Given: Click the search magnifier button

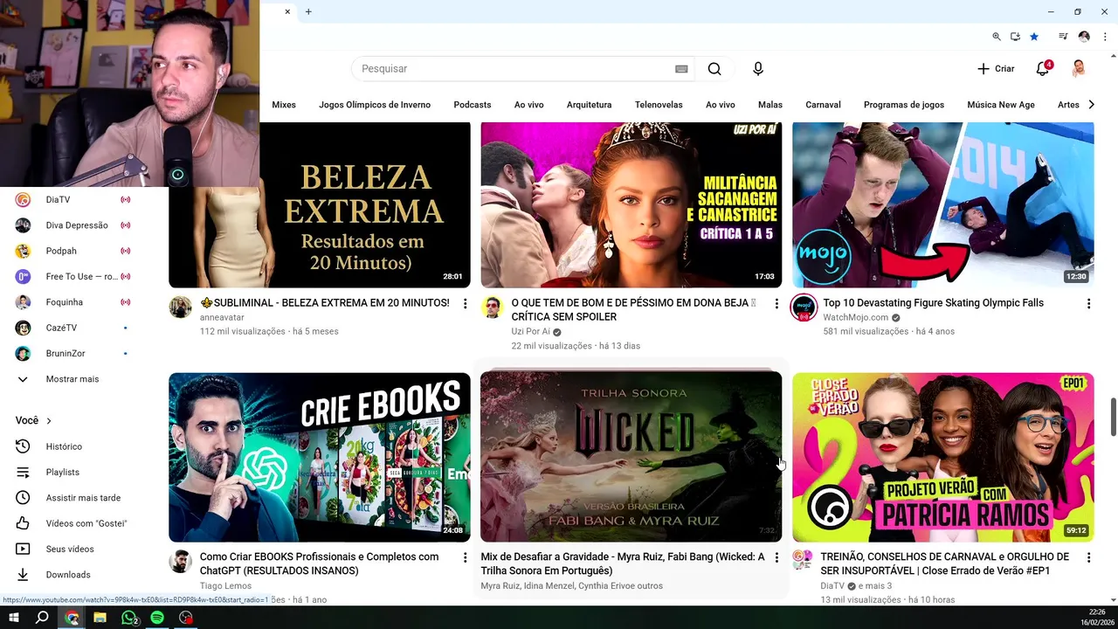Looking at the screenshot, I should (714, 69).
